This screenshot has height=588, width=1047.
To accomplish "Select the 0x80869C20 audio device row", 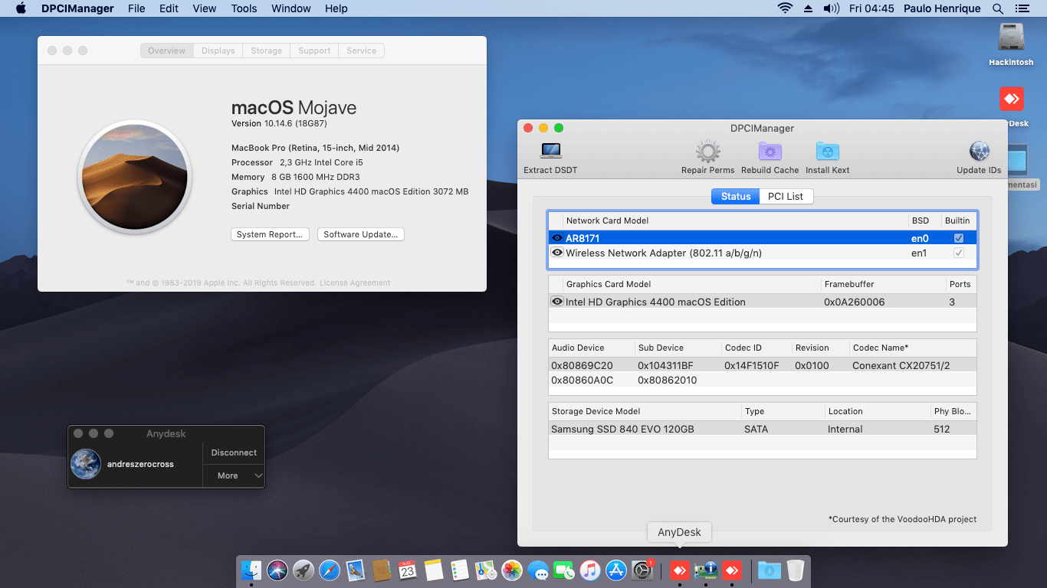I will (763, 365).
